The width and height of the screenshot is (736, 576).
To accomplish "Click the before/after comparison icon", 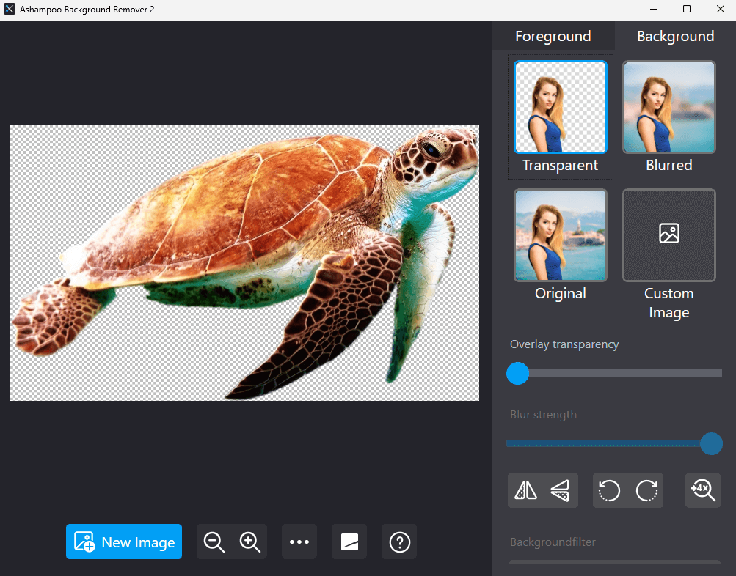I will pos(349,542).
